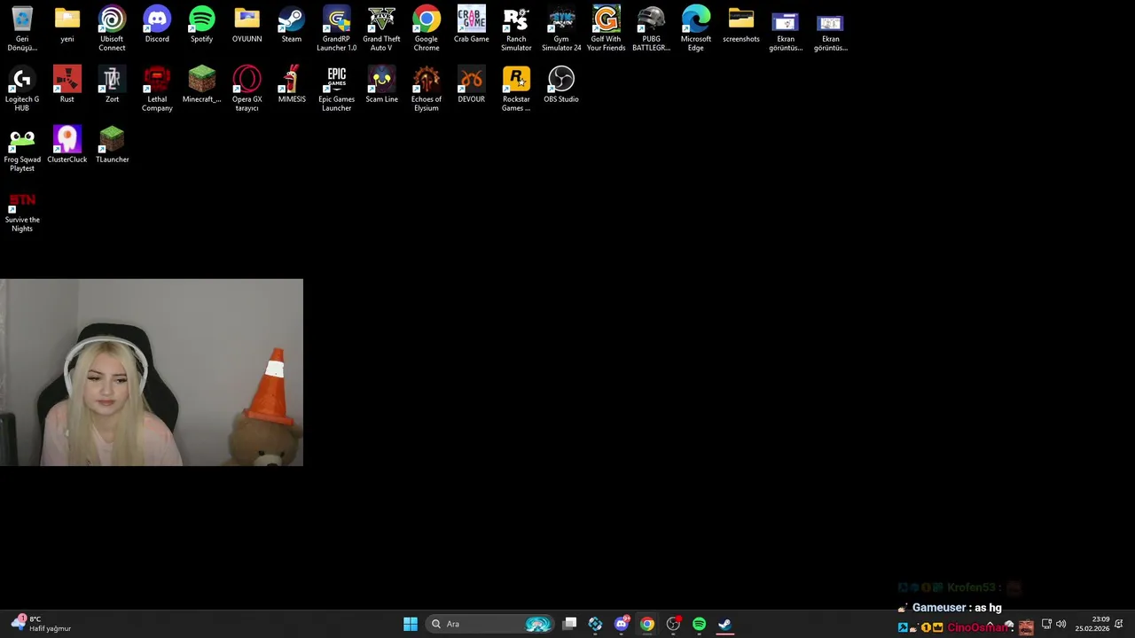Open the Spotify desktop shortcut
The image size is (1135, 638).
click(x=201, y=25)
